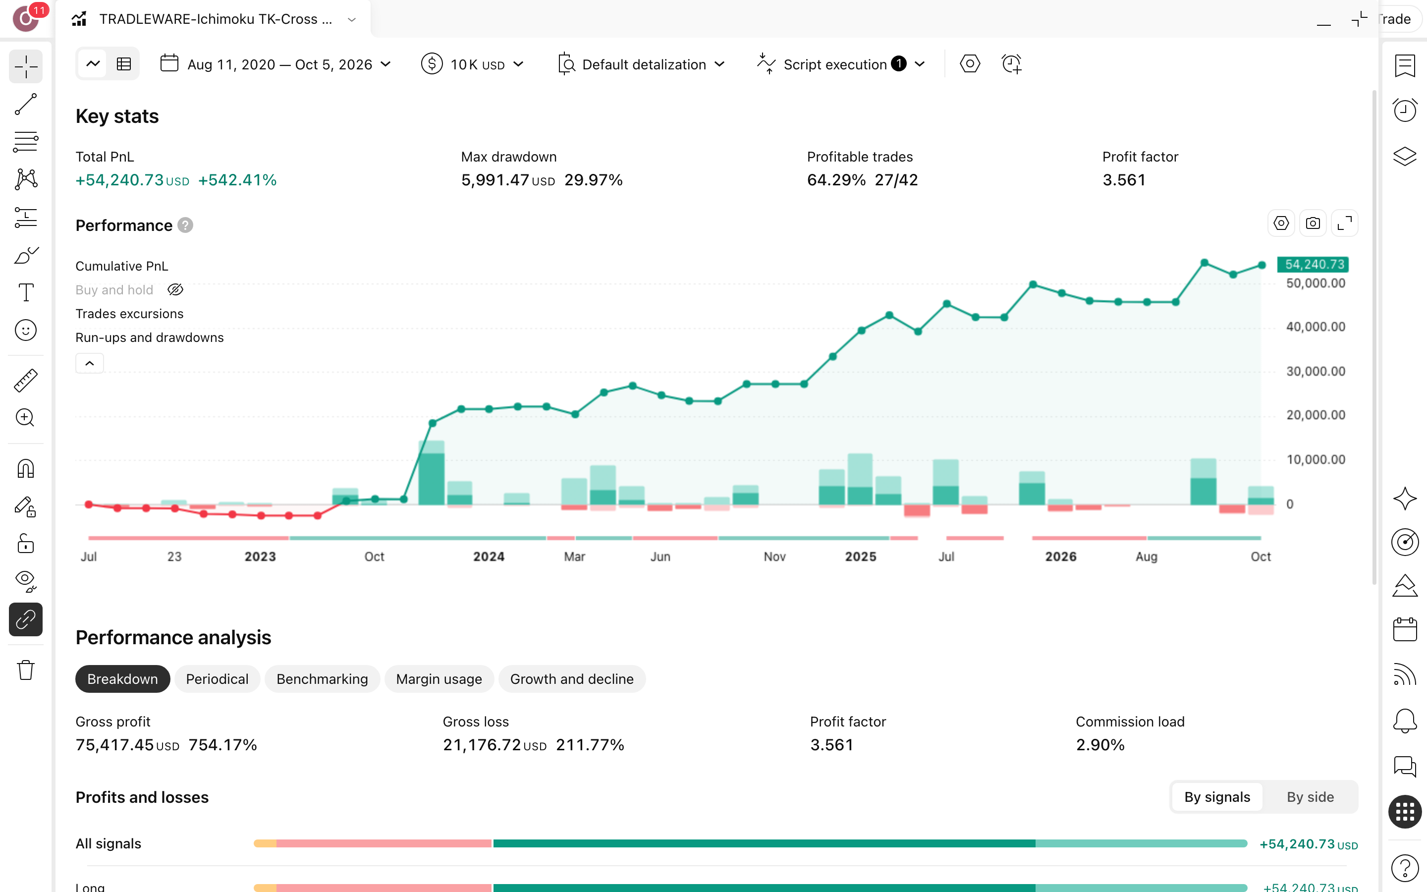This screenshot has height=892, width=1427.
Task: Open the alerts clock panel
Action: [x=1405, y=111]
